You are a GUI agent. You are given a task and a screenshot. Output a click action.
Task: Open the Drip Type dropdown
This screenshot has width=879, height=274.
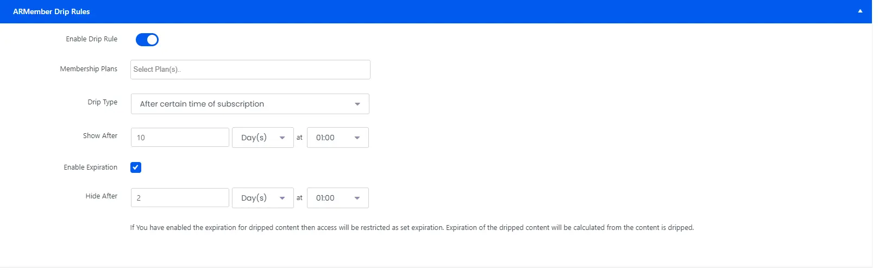250,104
